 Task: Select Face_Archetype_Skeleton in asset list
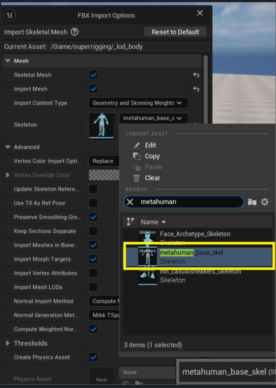click(198, 237)
